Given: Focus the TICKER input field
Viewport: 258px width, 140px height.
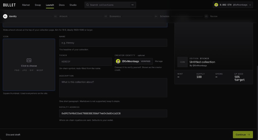Looking at the screenshot, I should click(85, 62).
